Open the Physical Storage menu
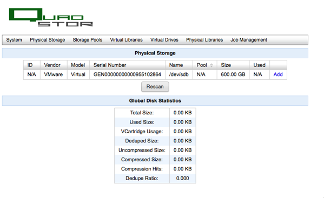Image resolution: width=324 pixels, height=198 pixels. pyautogui.click(x=47, y=40)
